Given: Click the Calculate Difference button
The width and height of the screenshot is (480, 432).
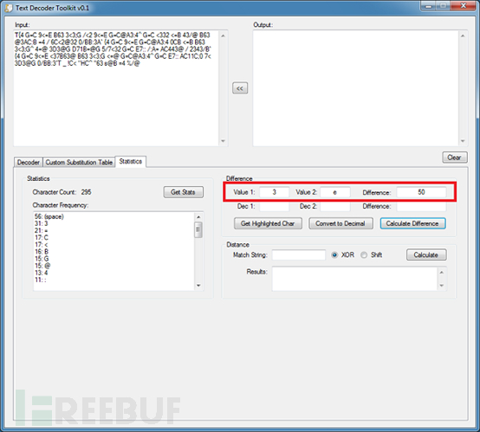Looking at the screenshot, I should 412,223.
